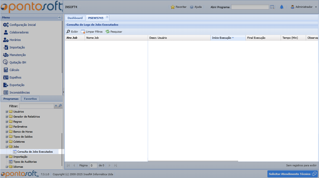Click the Quitação BH clock icon
Image resolution: width=319 pixels, height=178 pixels.
click(x=6, y=62)
